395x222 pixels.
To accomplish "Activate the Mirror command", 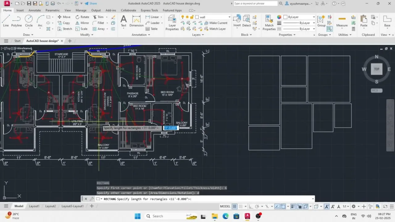I will point(82,23).
